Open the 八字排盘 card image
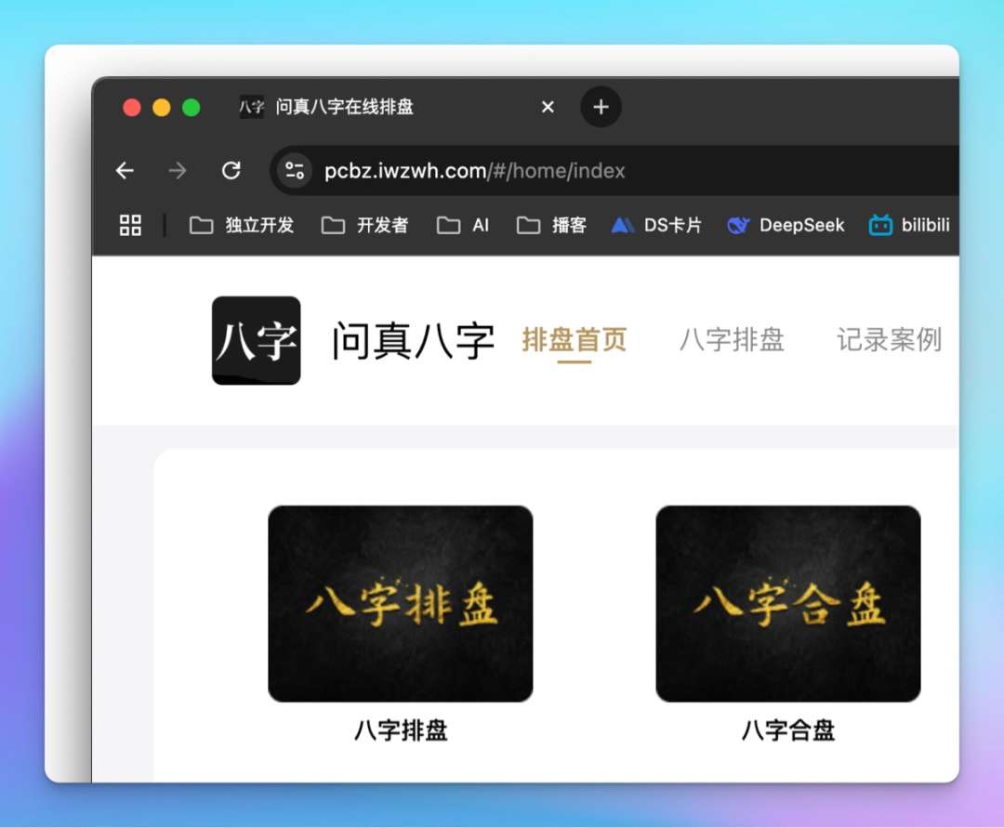The width and height of the screenshot is (1004, 828). (400, 603)
